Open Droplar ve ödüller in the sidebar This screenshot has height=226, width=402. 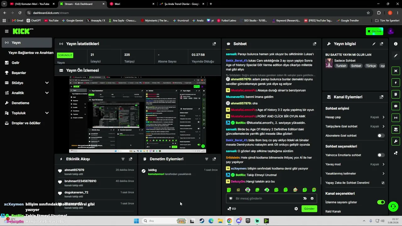pos(27,123)
